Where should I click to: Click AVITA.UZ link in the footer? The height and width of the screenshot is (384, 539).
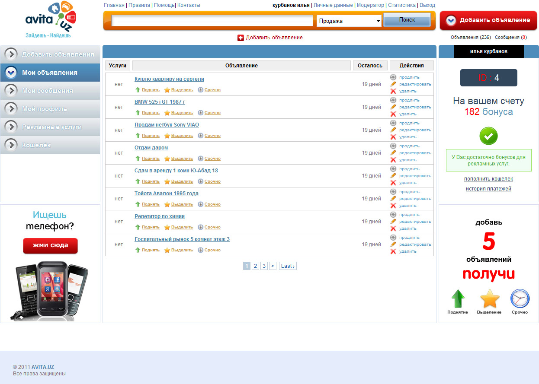(43, 367)
